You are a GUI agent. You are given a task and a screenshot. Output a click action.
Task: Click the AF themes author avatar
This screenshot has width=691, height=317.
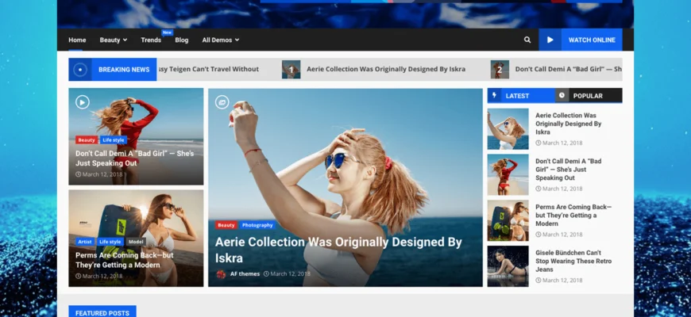point(221,274)
